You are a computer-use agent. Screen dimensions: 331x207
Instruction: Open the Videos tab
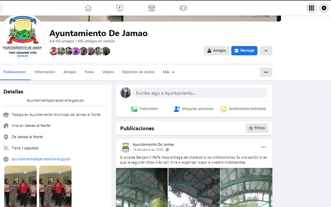coord(108,72)
